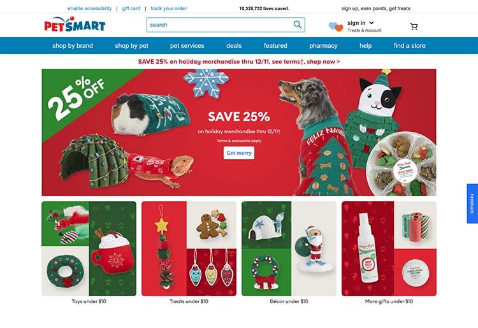
Task: Click find a store link
Action: click(x=409, y=46)
